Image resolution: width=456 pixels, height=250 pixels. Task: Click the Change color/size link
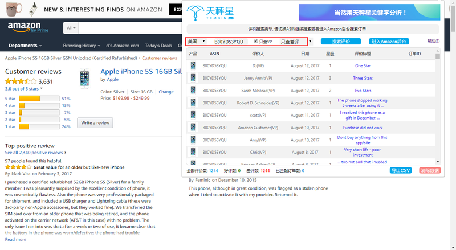click(x=166, y=92)
